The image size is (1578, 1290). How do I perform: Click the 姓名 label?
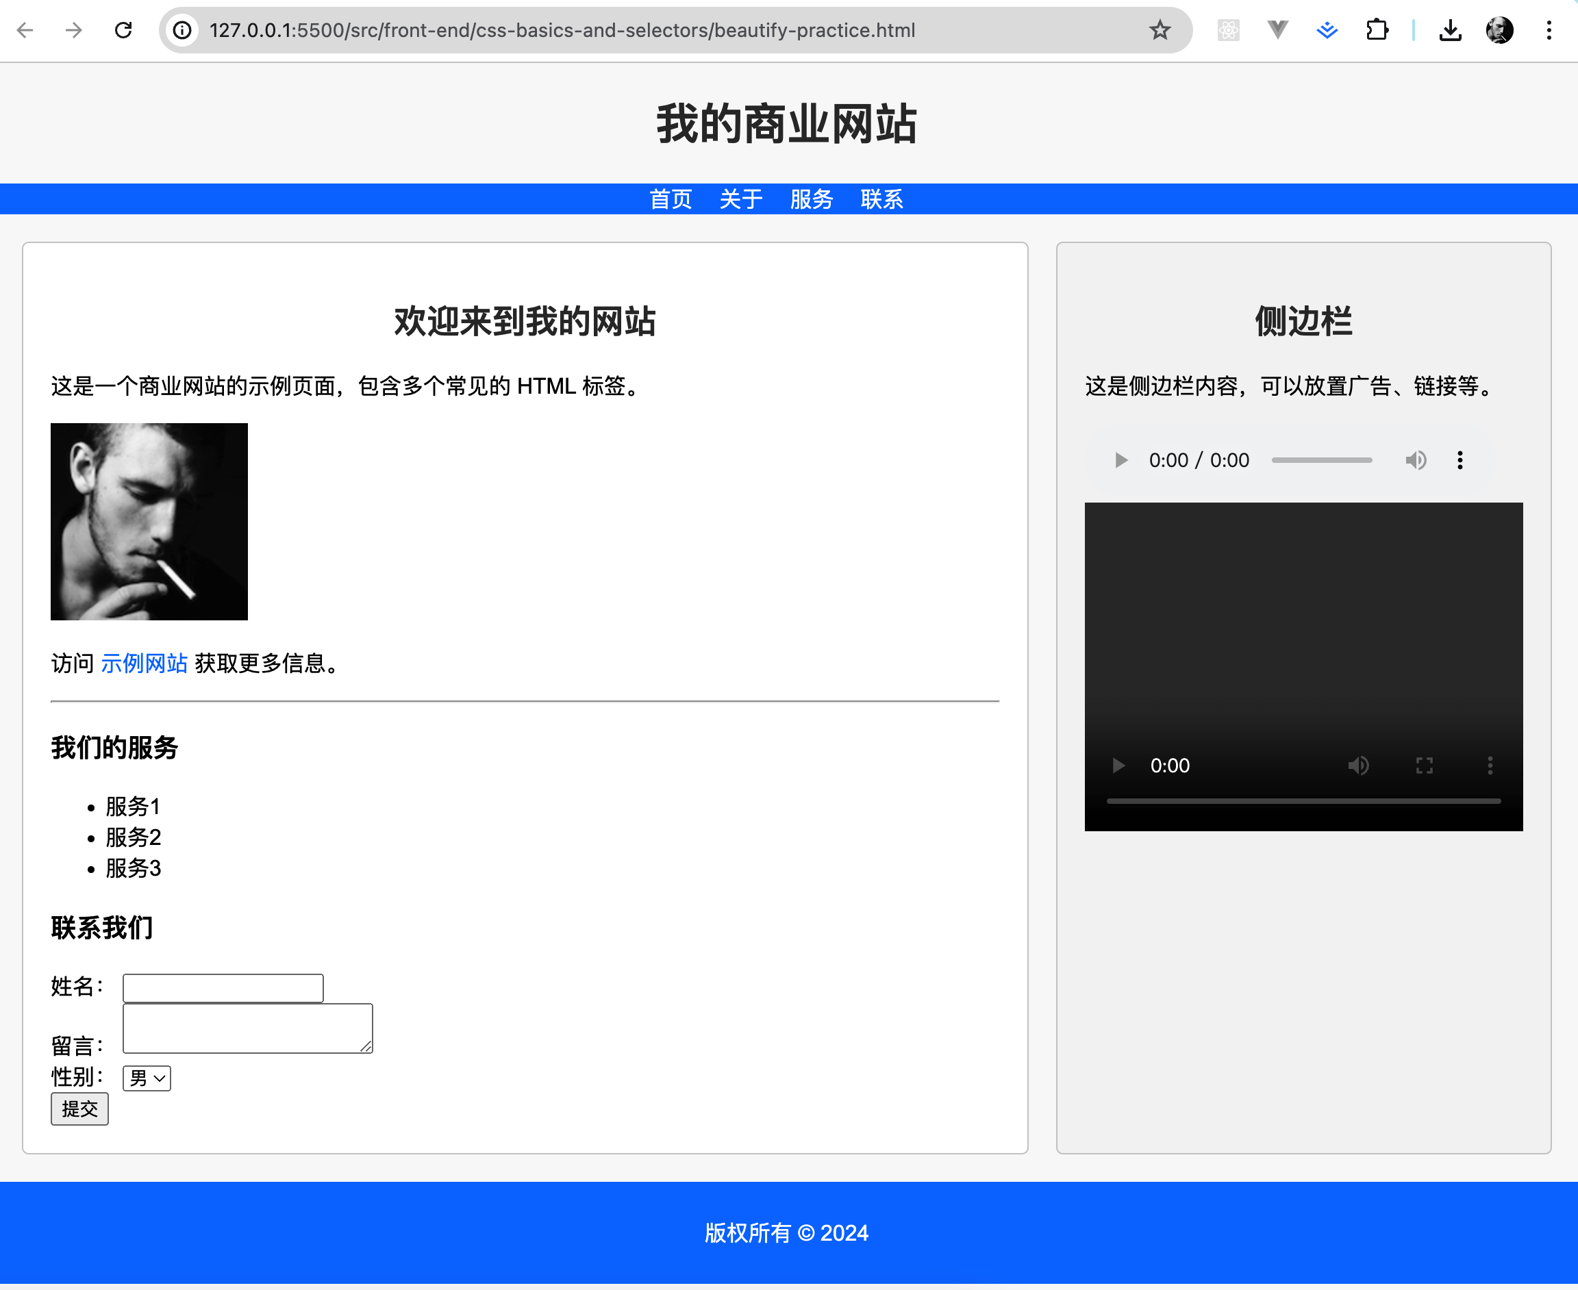tap(77, 987)
